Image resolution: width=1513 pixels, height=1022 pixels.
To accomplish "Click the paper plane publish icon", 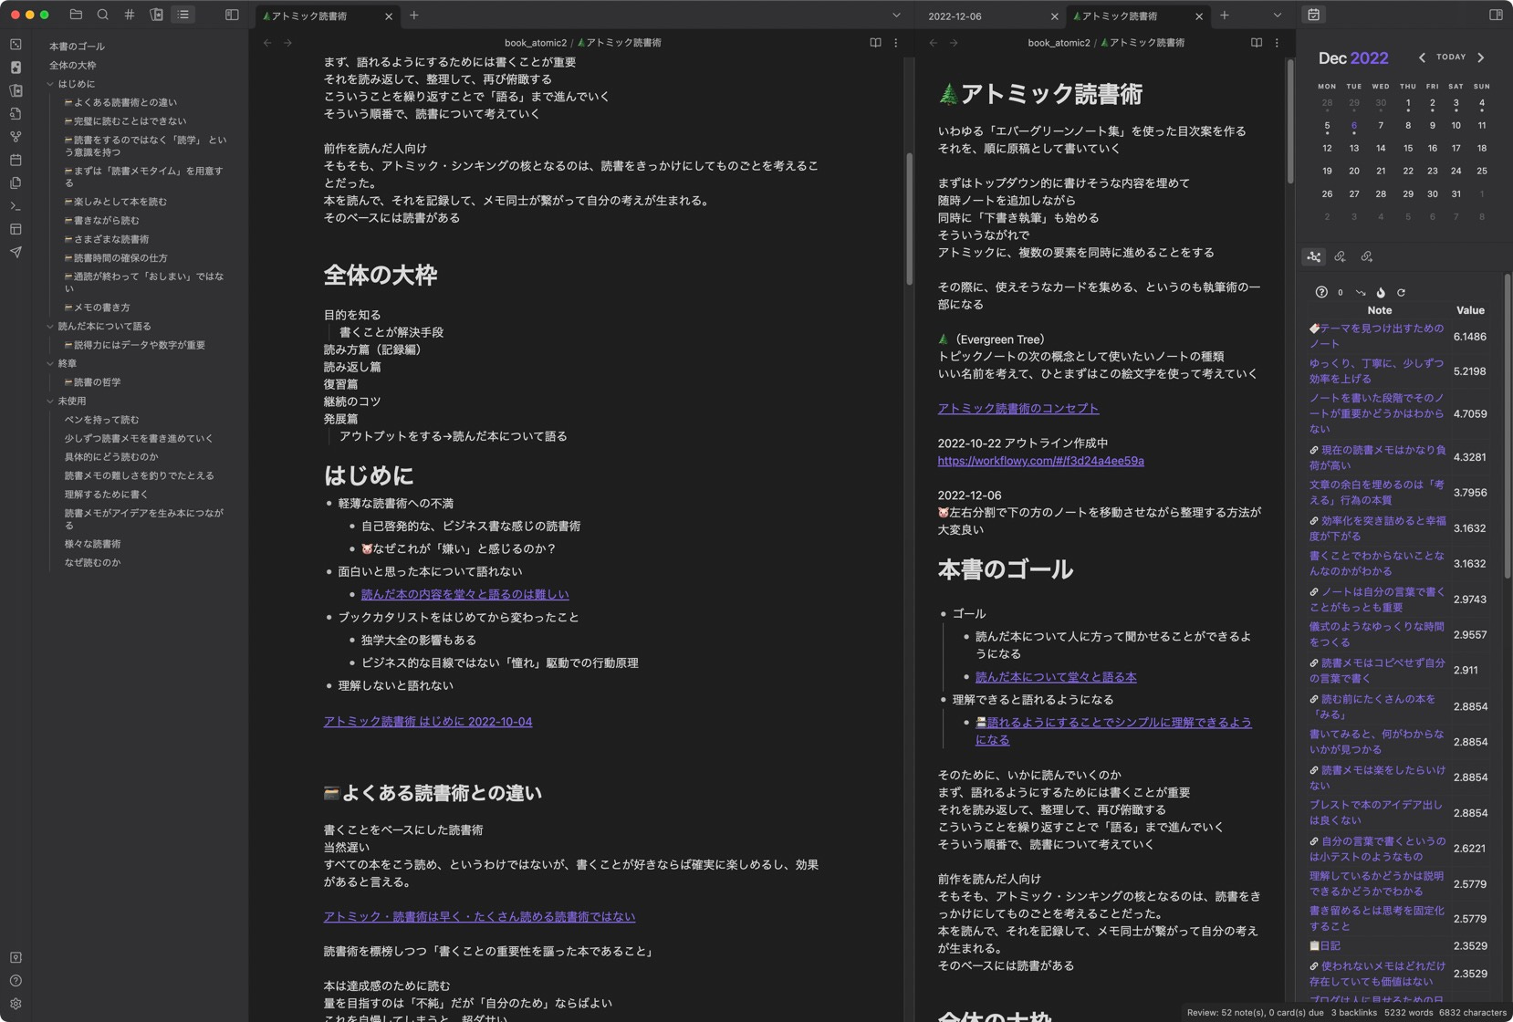I will click(16, 252).
